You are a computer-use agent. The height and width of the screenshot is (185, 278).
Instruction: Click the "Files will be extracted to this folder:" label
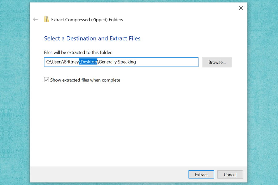point(78,52)
